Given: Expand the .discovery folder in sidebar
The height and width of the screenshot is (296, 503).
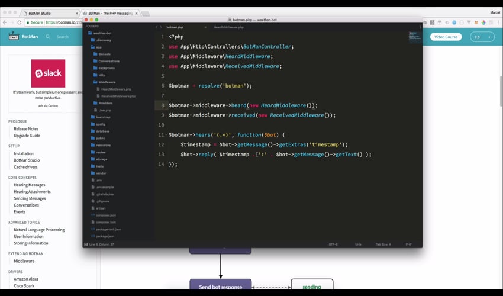Looking at the screenshot, I should click(101, 40).
